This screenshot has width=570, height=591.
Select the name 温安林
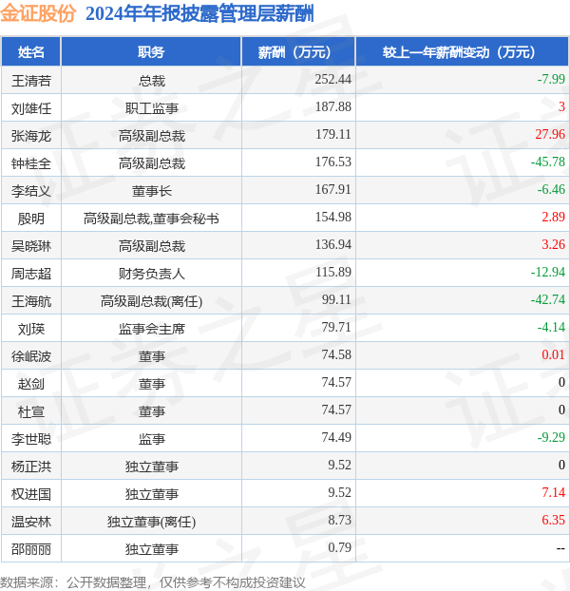[x=31, y=522]
